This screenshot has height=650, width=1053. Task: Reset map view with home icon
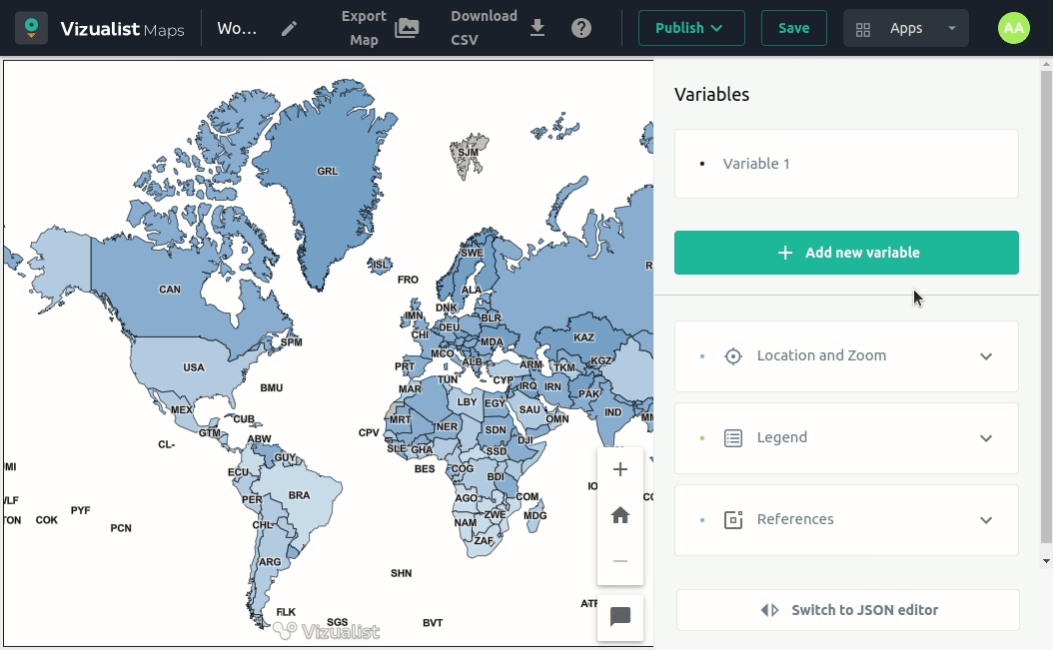tap(620, 515)
